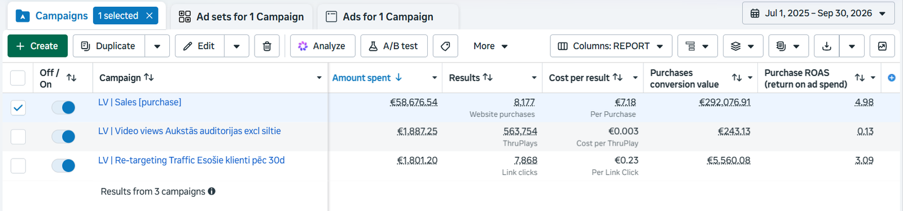The image size is (903, 211).
Task: Click the 7,868 link clicks result
Action: pos(525,161)
